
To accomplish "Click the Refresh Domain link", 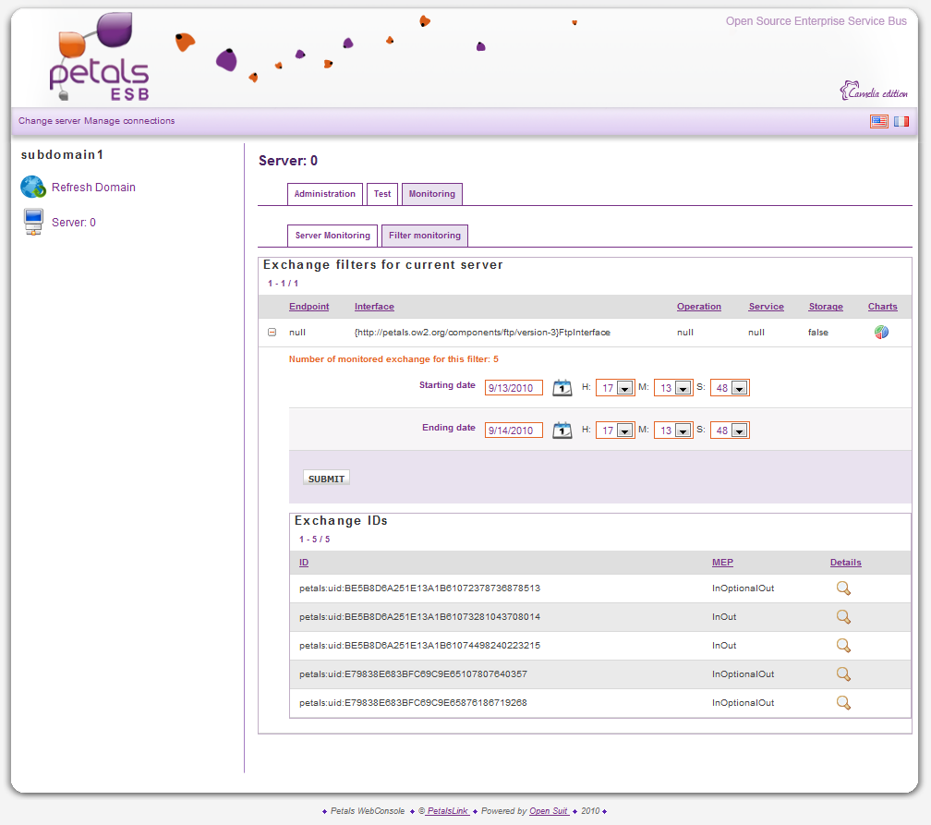I will pyautogui.click(x=93, y=188).
